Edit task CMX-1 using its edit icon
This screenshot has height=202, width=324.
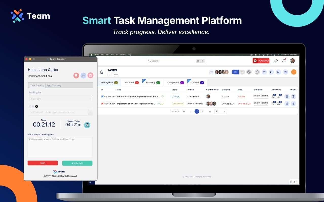(x=287, y=96)
